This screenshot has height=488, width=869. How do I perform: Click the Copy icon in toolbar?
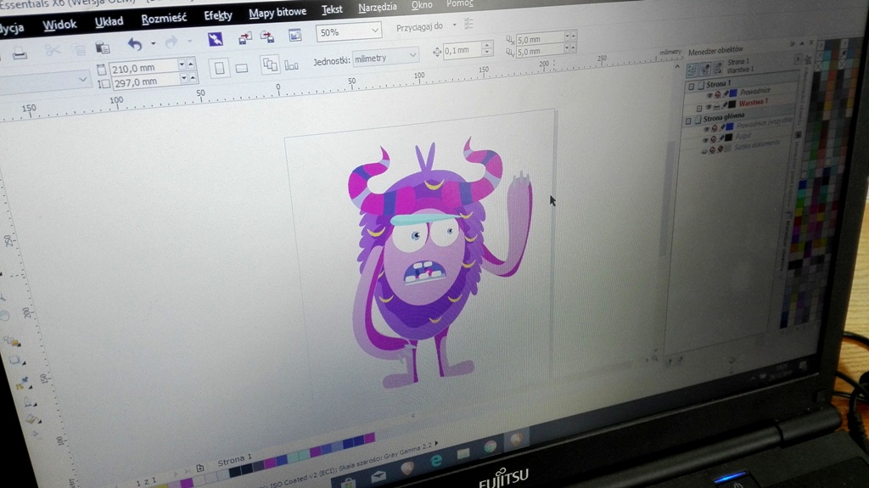80,50
